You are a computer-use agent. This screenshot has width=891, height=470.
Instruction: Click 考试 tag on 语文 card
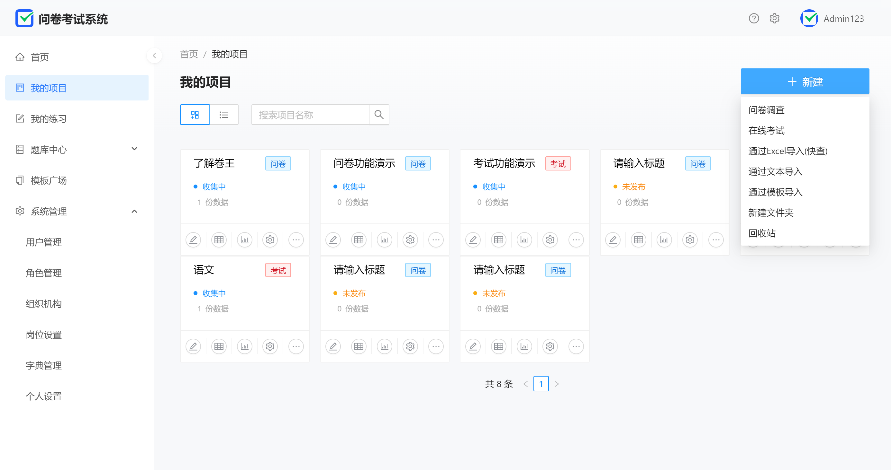tap(278, 270)
